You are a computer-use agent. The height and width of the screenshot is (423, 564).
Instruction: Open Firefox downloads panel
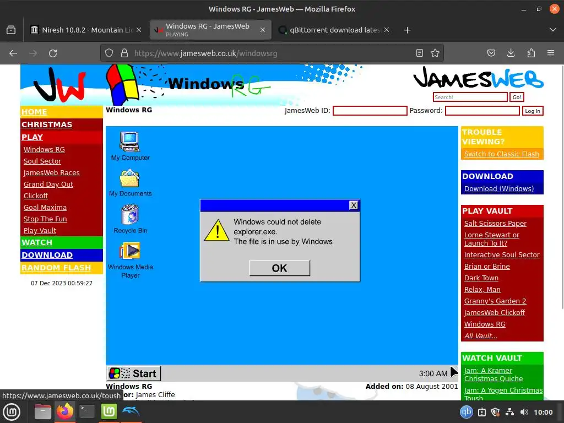coord(511,53)
